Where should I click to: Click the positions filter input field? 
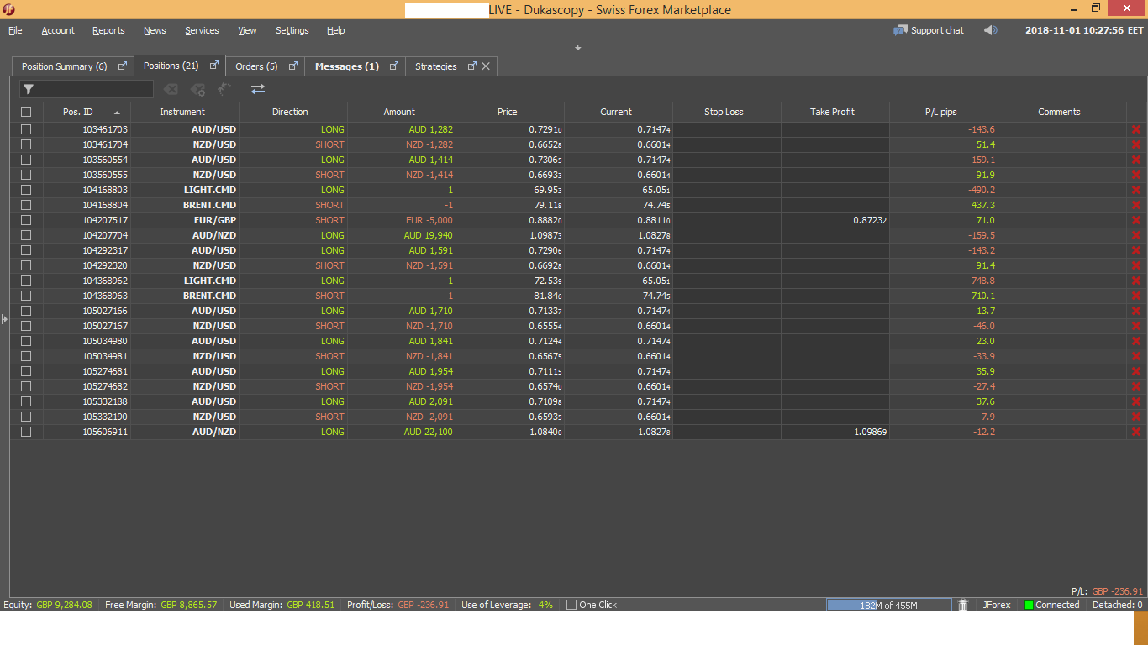pyautogui.click(x=94, y=89)
